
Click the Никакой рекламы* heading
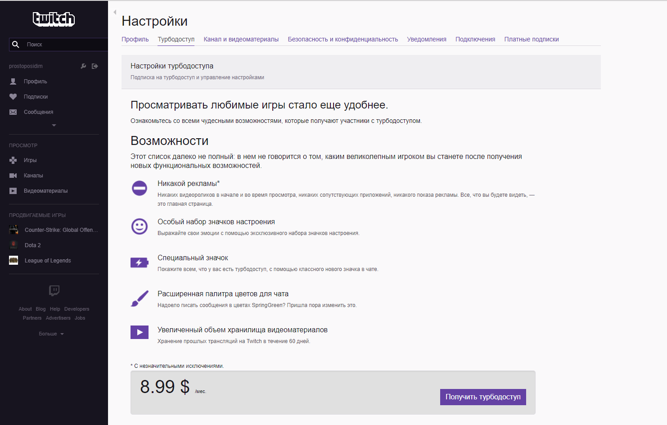[189, 183]
